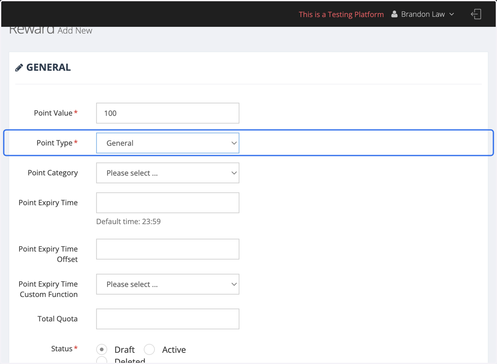Click the user avatar icon beside Brandon Law
Image resolution: width=497 pixels, height=364 pixels.
pyautogui.click(x=395, y=14)
